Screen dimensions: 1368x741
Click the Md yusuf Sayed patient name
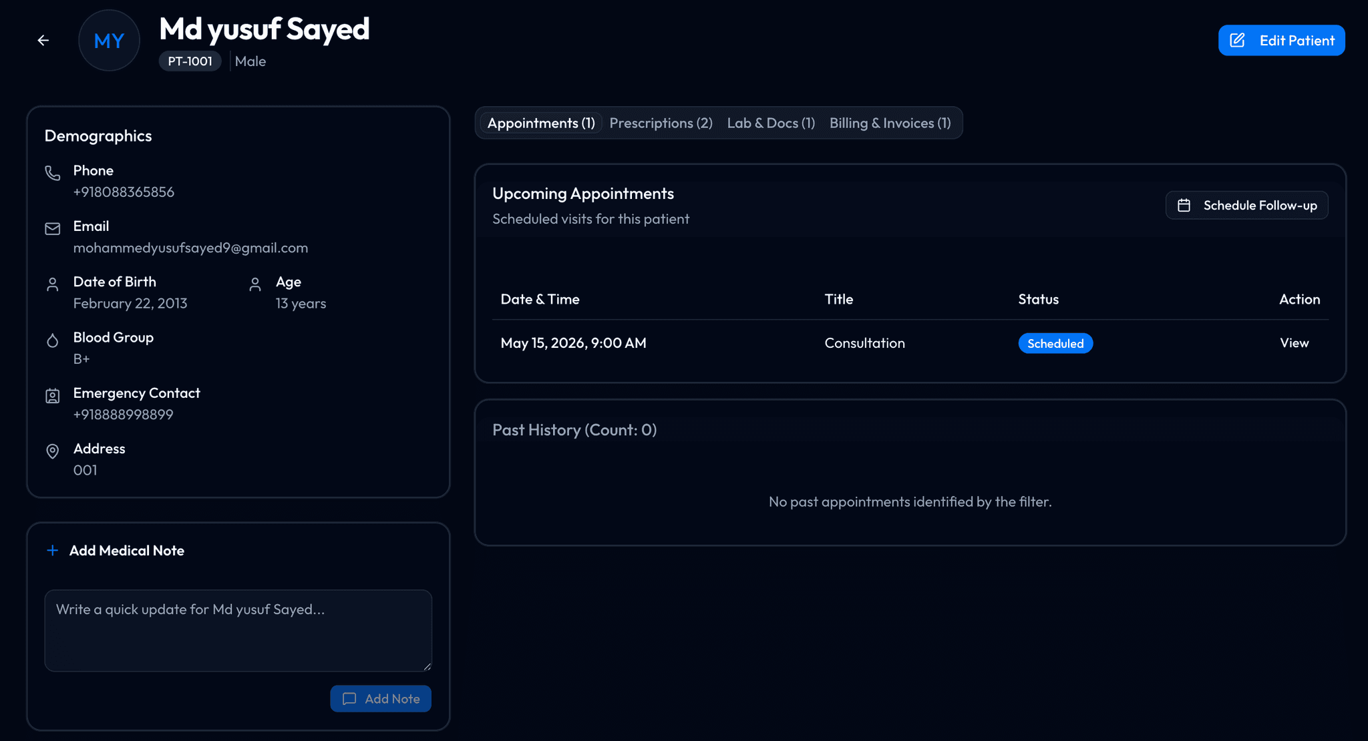pos(265,29)
